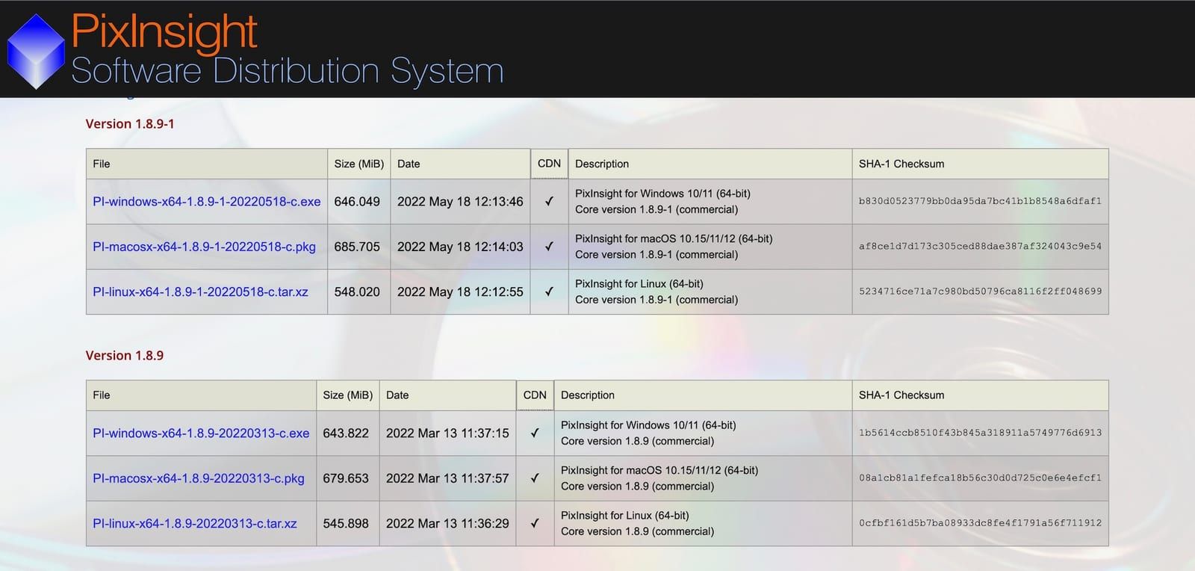
Task: Click date 2022 May 18 12:13:46
Action: coord(460,202)
